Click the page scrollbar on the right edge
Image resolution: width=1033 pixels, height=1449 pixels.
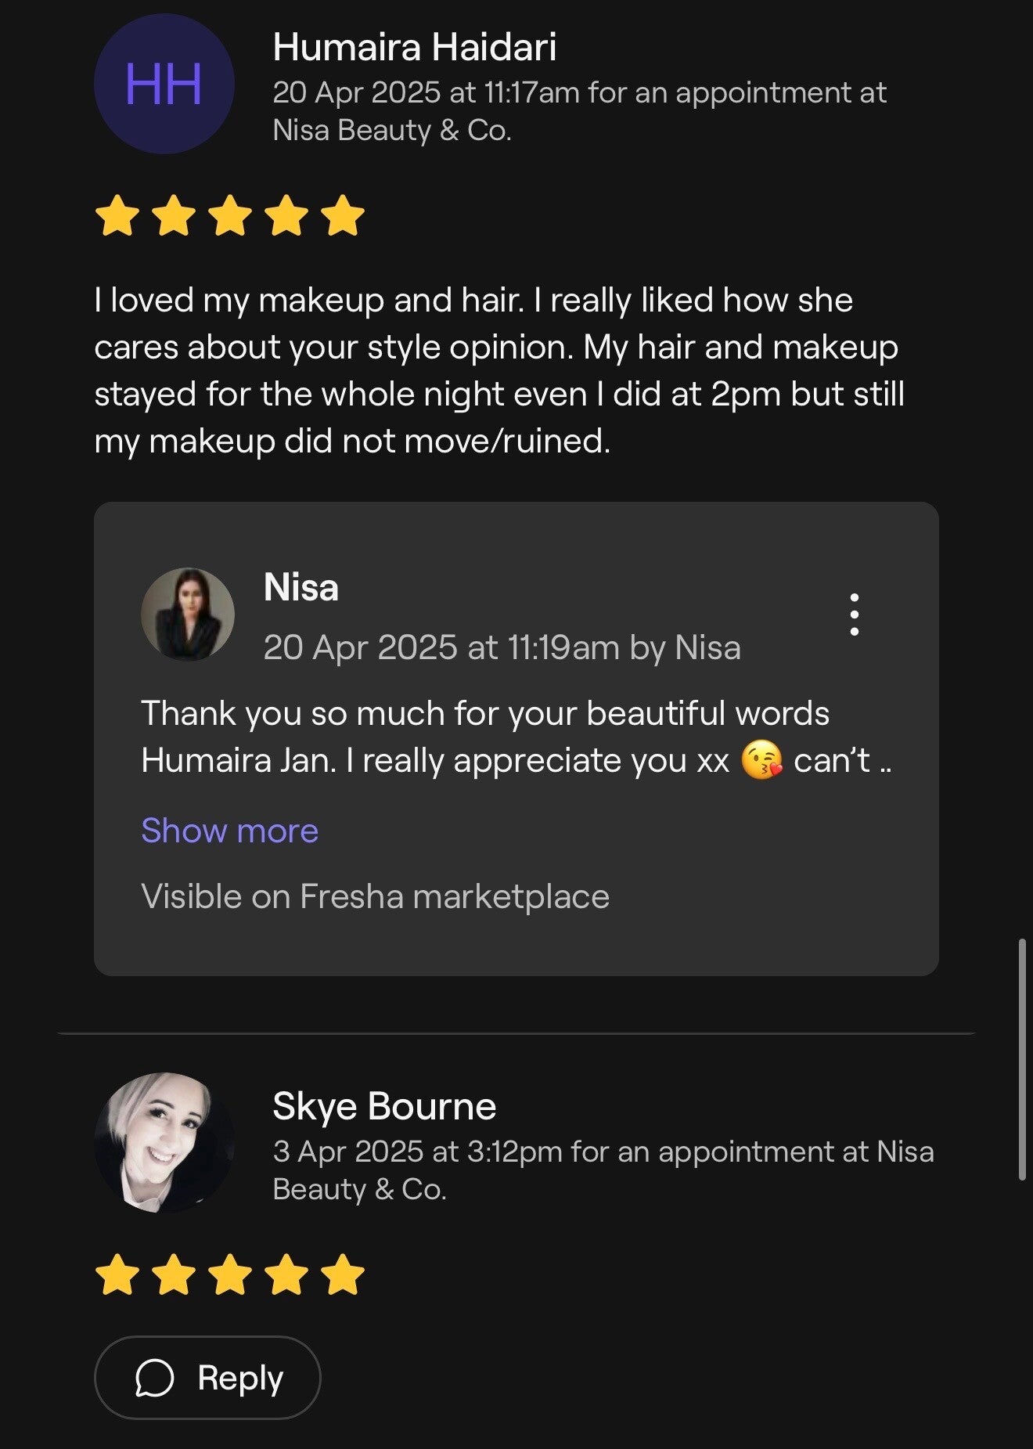[x=1021, y=1058]
